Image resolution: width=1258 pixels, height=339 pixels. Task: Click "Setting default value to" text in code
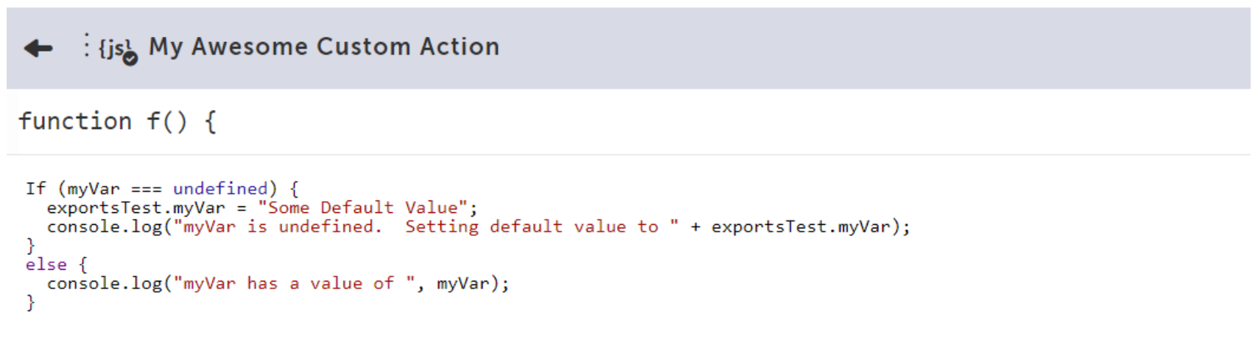point(532,227)
